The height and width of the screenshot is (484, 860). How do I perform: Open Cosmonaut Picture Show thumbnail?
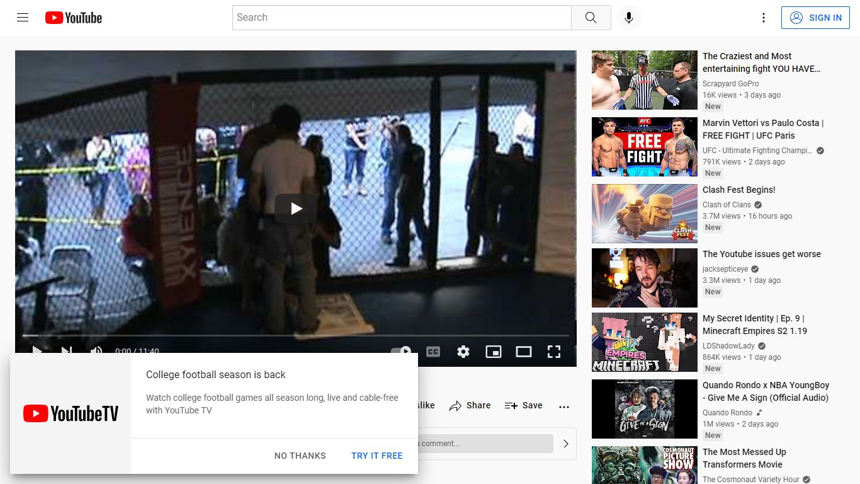pos(645,465)
